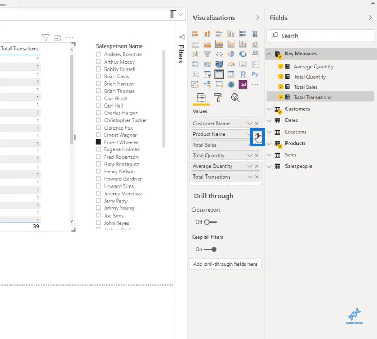
Task: Collapse the Visualizations pane
Action: point(257,18)
